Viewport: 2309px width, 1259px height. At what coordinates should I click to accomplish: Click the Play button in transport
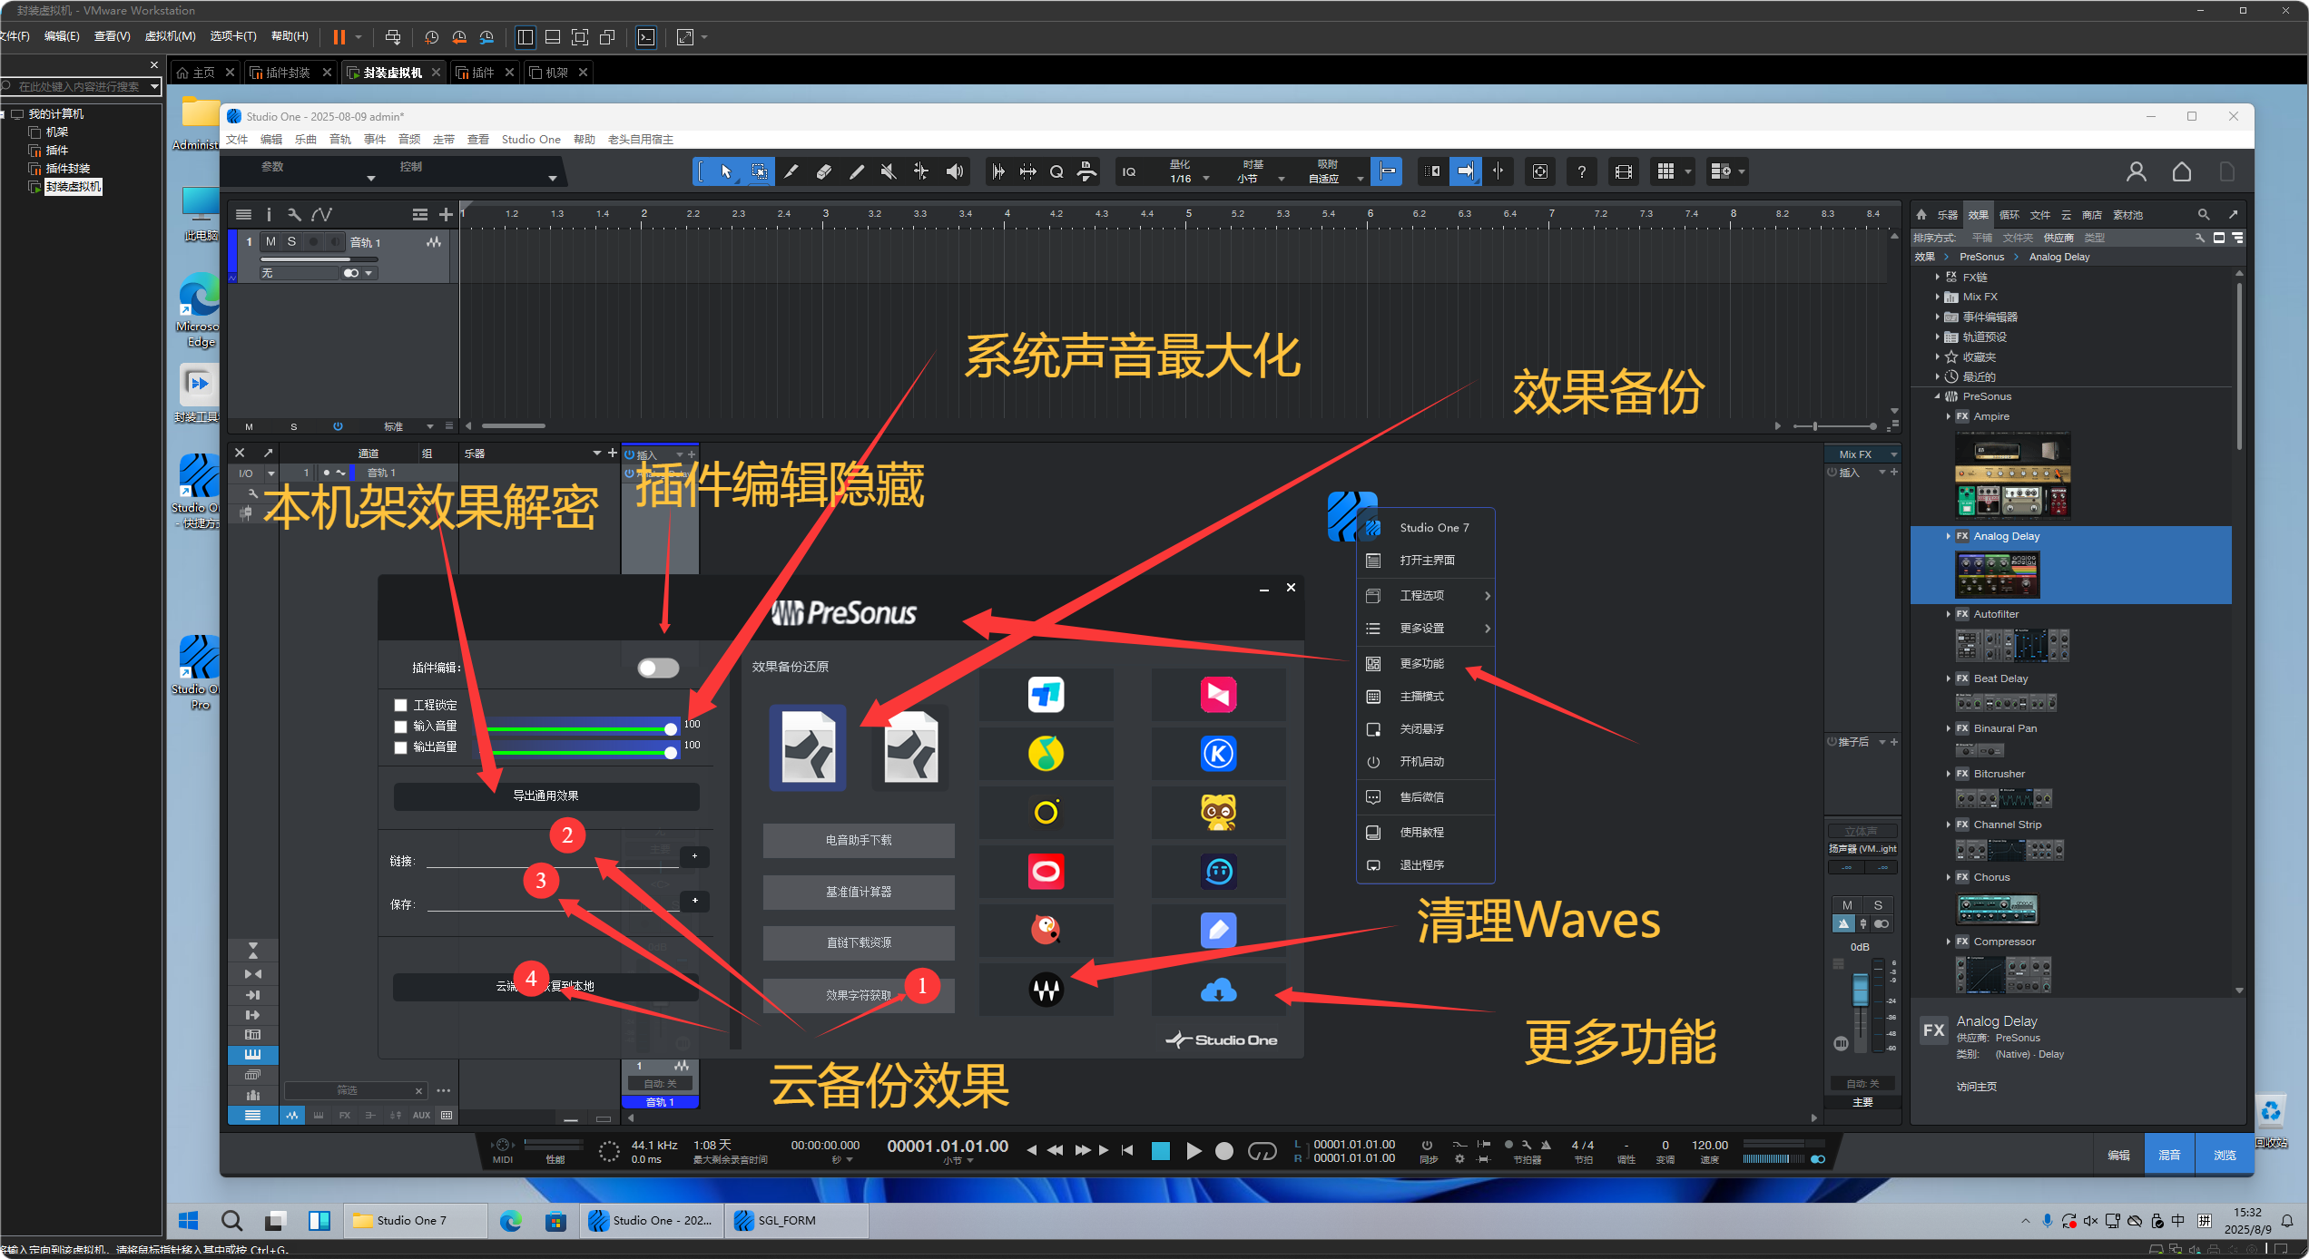coord(1194,1151)
